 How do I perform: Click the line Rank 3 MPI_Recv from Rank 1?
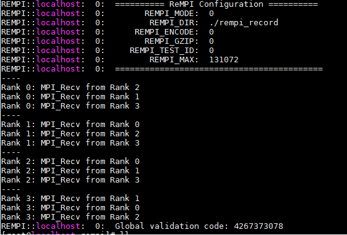[70, 199]
